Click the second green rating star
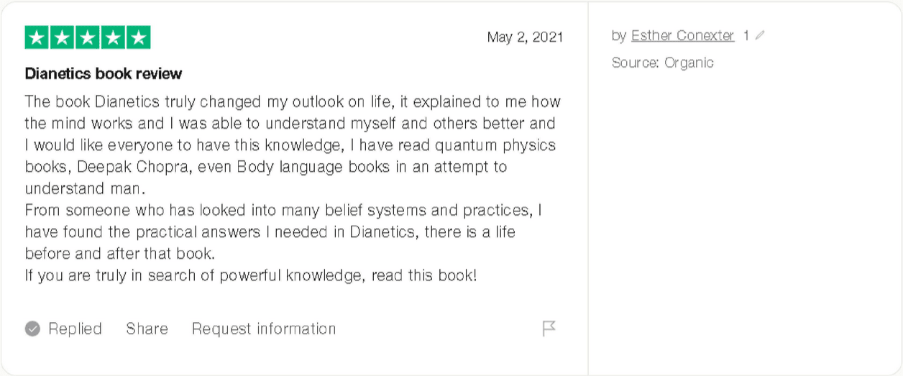The height and width of the screenshot is (376, 903). (x=63, y=37)
